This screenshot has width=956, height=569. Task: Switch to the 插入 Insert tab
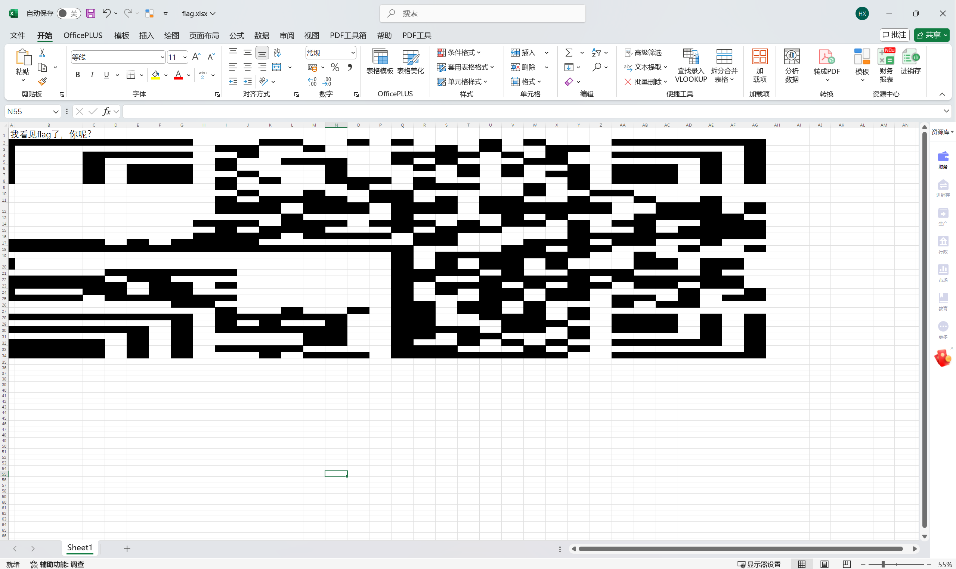146,35
